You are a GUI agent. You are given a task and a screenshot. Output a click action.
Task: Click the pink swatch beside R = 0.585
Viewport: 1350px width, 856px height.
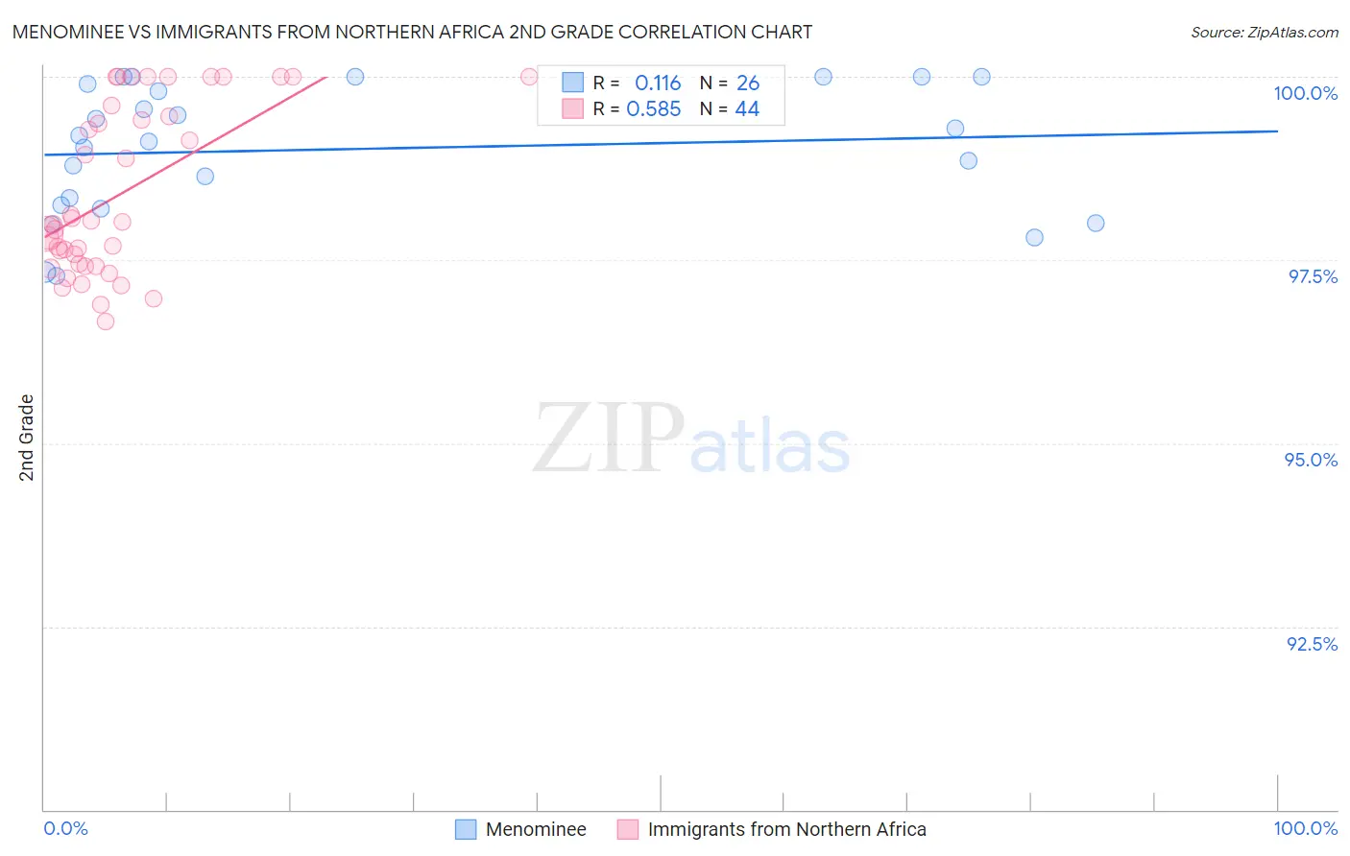(x=572, y=108)
